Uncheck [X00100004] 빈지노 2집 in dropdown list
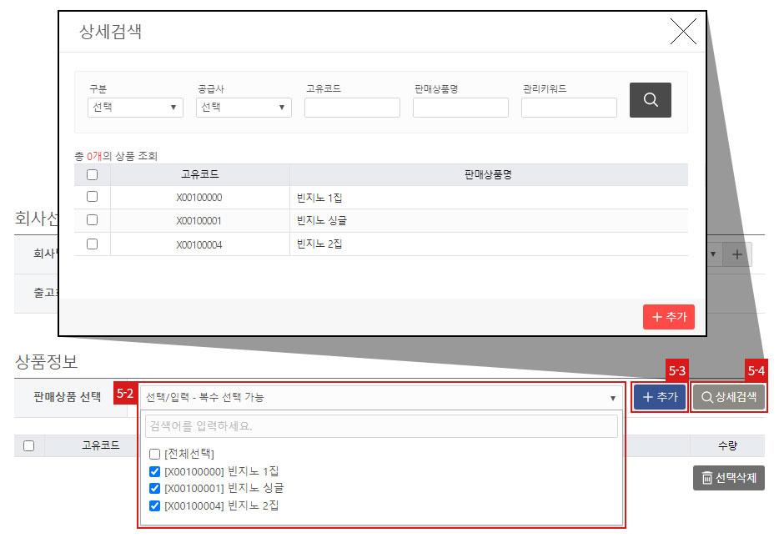The image size is (784, 548). tap(154, 505)
